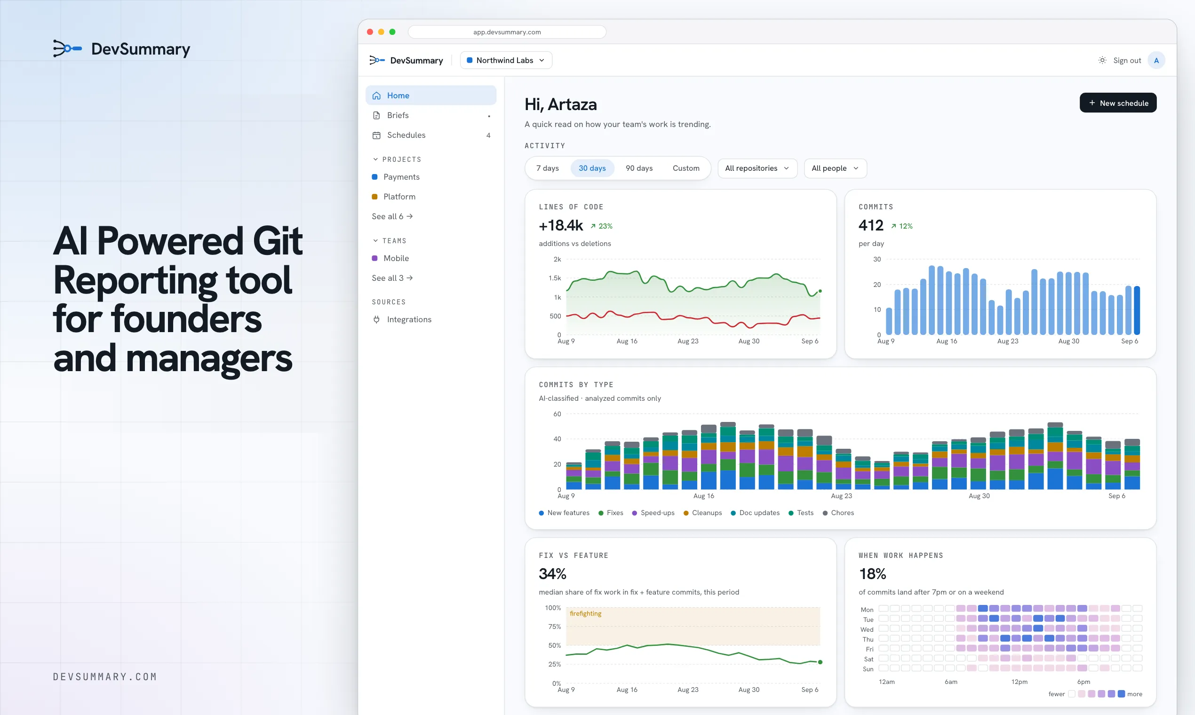
Task: Click Sign out
Action: pos(1127,60)
